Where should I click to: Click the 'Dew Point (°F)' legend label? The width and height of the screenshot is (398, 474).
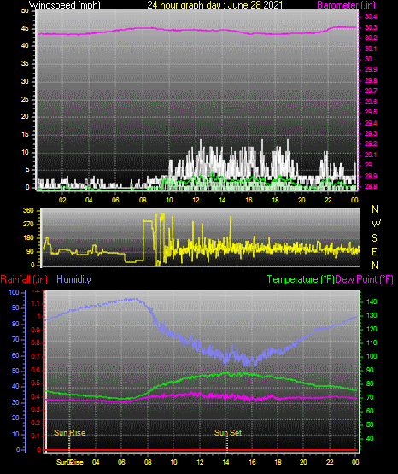point(364,279)
